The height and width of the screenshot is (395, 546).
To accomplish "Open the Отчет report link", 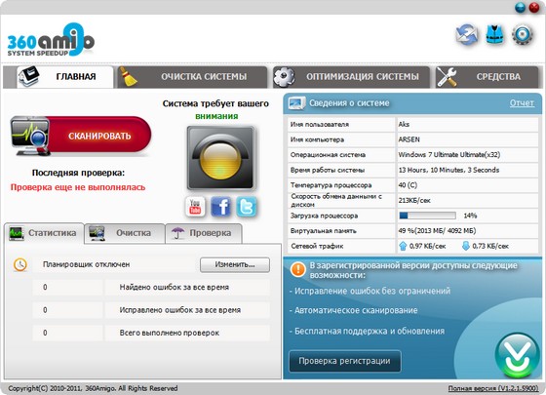I will [x=522, y=103].
